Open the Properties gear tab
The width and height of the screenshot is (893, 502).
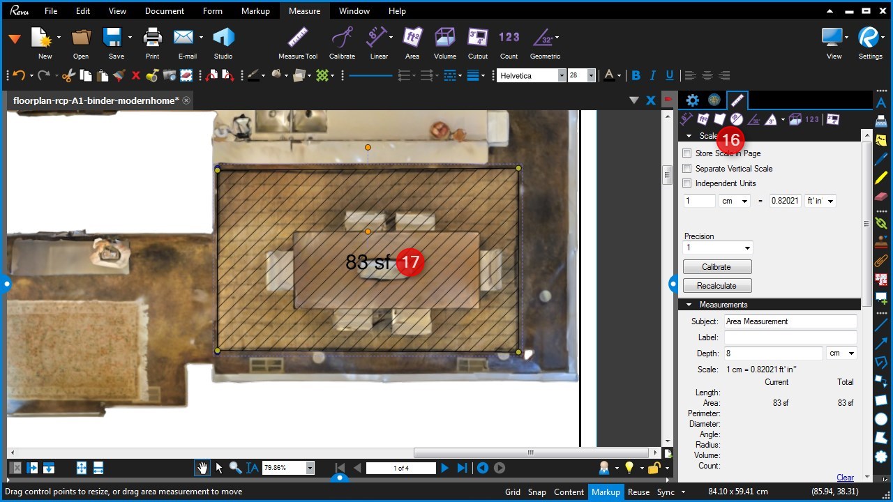(692, 100)
